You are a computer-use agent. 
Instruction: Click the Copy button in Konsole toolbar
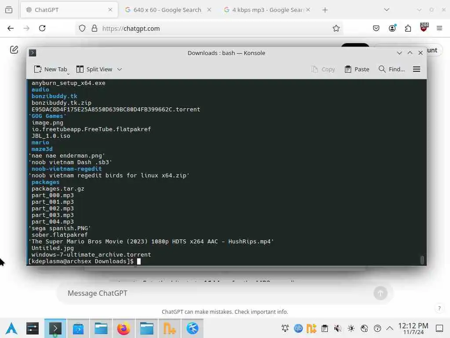(323, 69)
